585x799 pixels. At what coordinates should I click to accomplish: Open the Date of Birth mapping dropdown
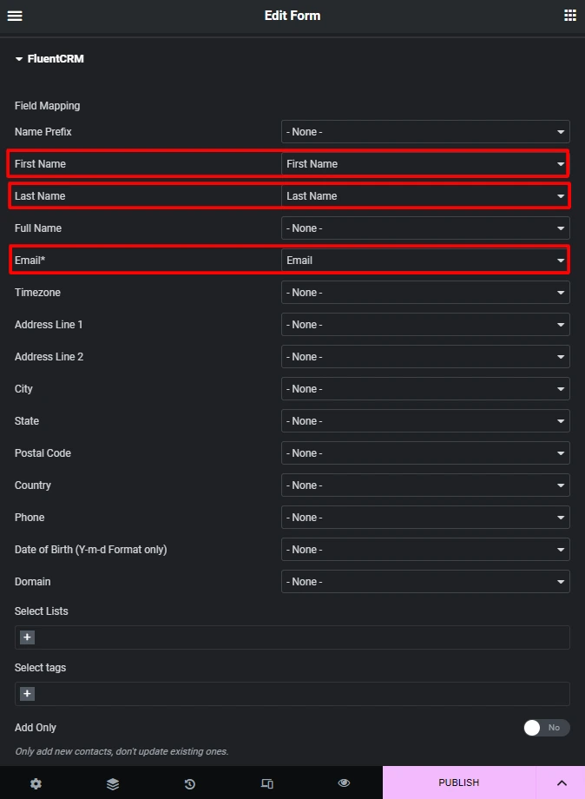[x=425, y=549]
